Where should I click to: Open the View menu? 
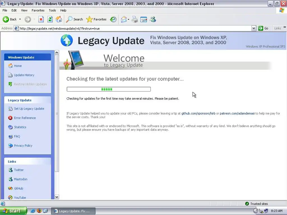[24, 10]
